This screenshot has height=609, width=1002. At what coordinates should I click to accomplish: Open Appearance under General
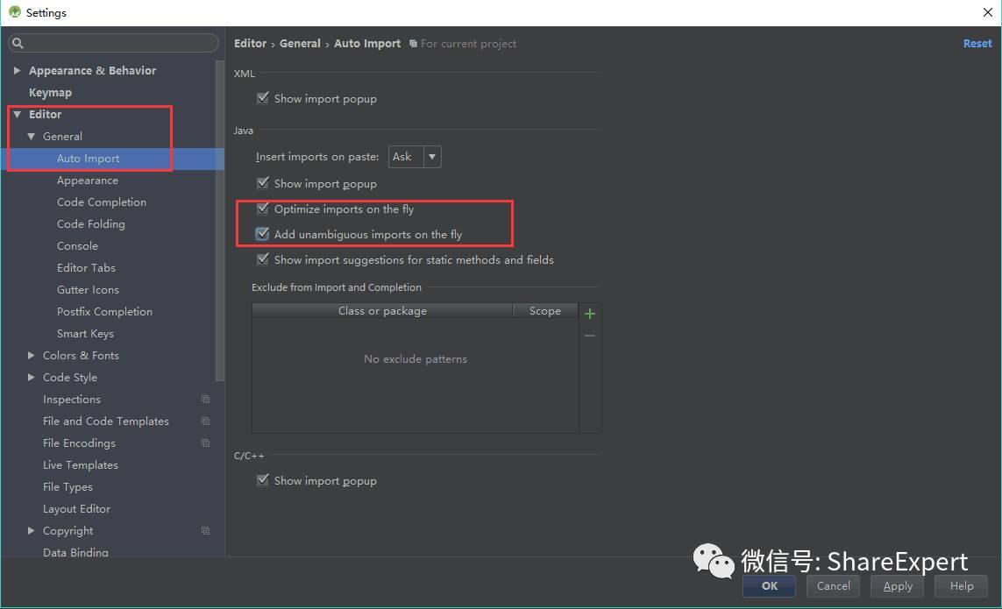pyautogui.click(x=88, y=181)
